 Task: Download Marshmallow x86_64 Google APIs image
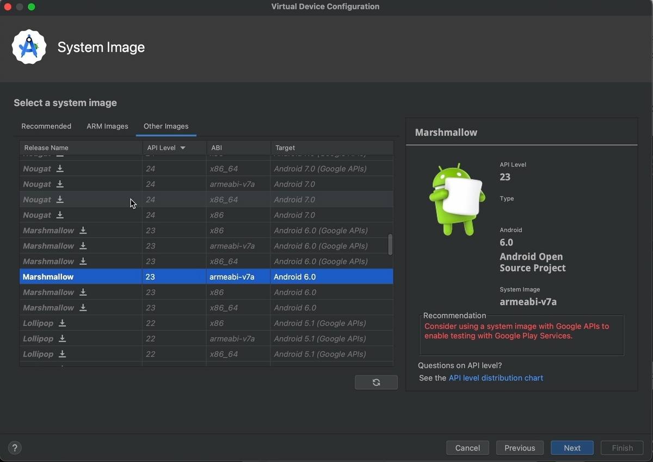point(83,262)
